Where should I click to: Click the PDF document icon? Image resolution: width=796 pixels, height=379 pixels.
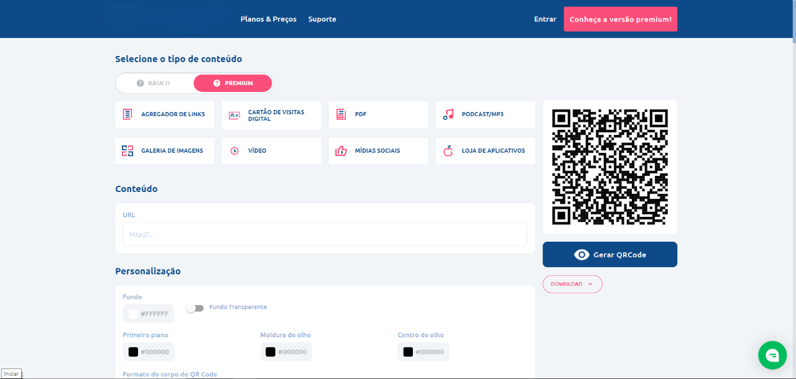341,114
